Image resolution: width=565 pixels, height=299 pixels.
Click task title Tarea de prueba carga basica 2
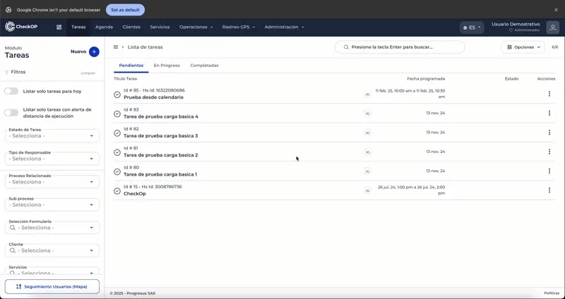[x=161, y=155]
